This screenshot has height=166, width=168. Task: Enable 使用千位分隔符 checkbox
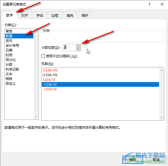pyautogui.click(x=43, y=56)
